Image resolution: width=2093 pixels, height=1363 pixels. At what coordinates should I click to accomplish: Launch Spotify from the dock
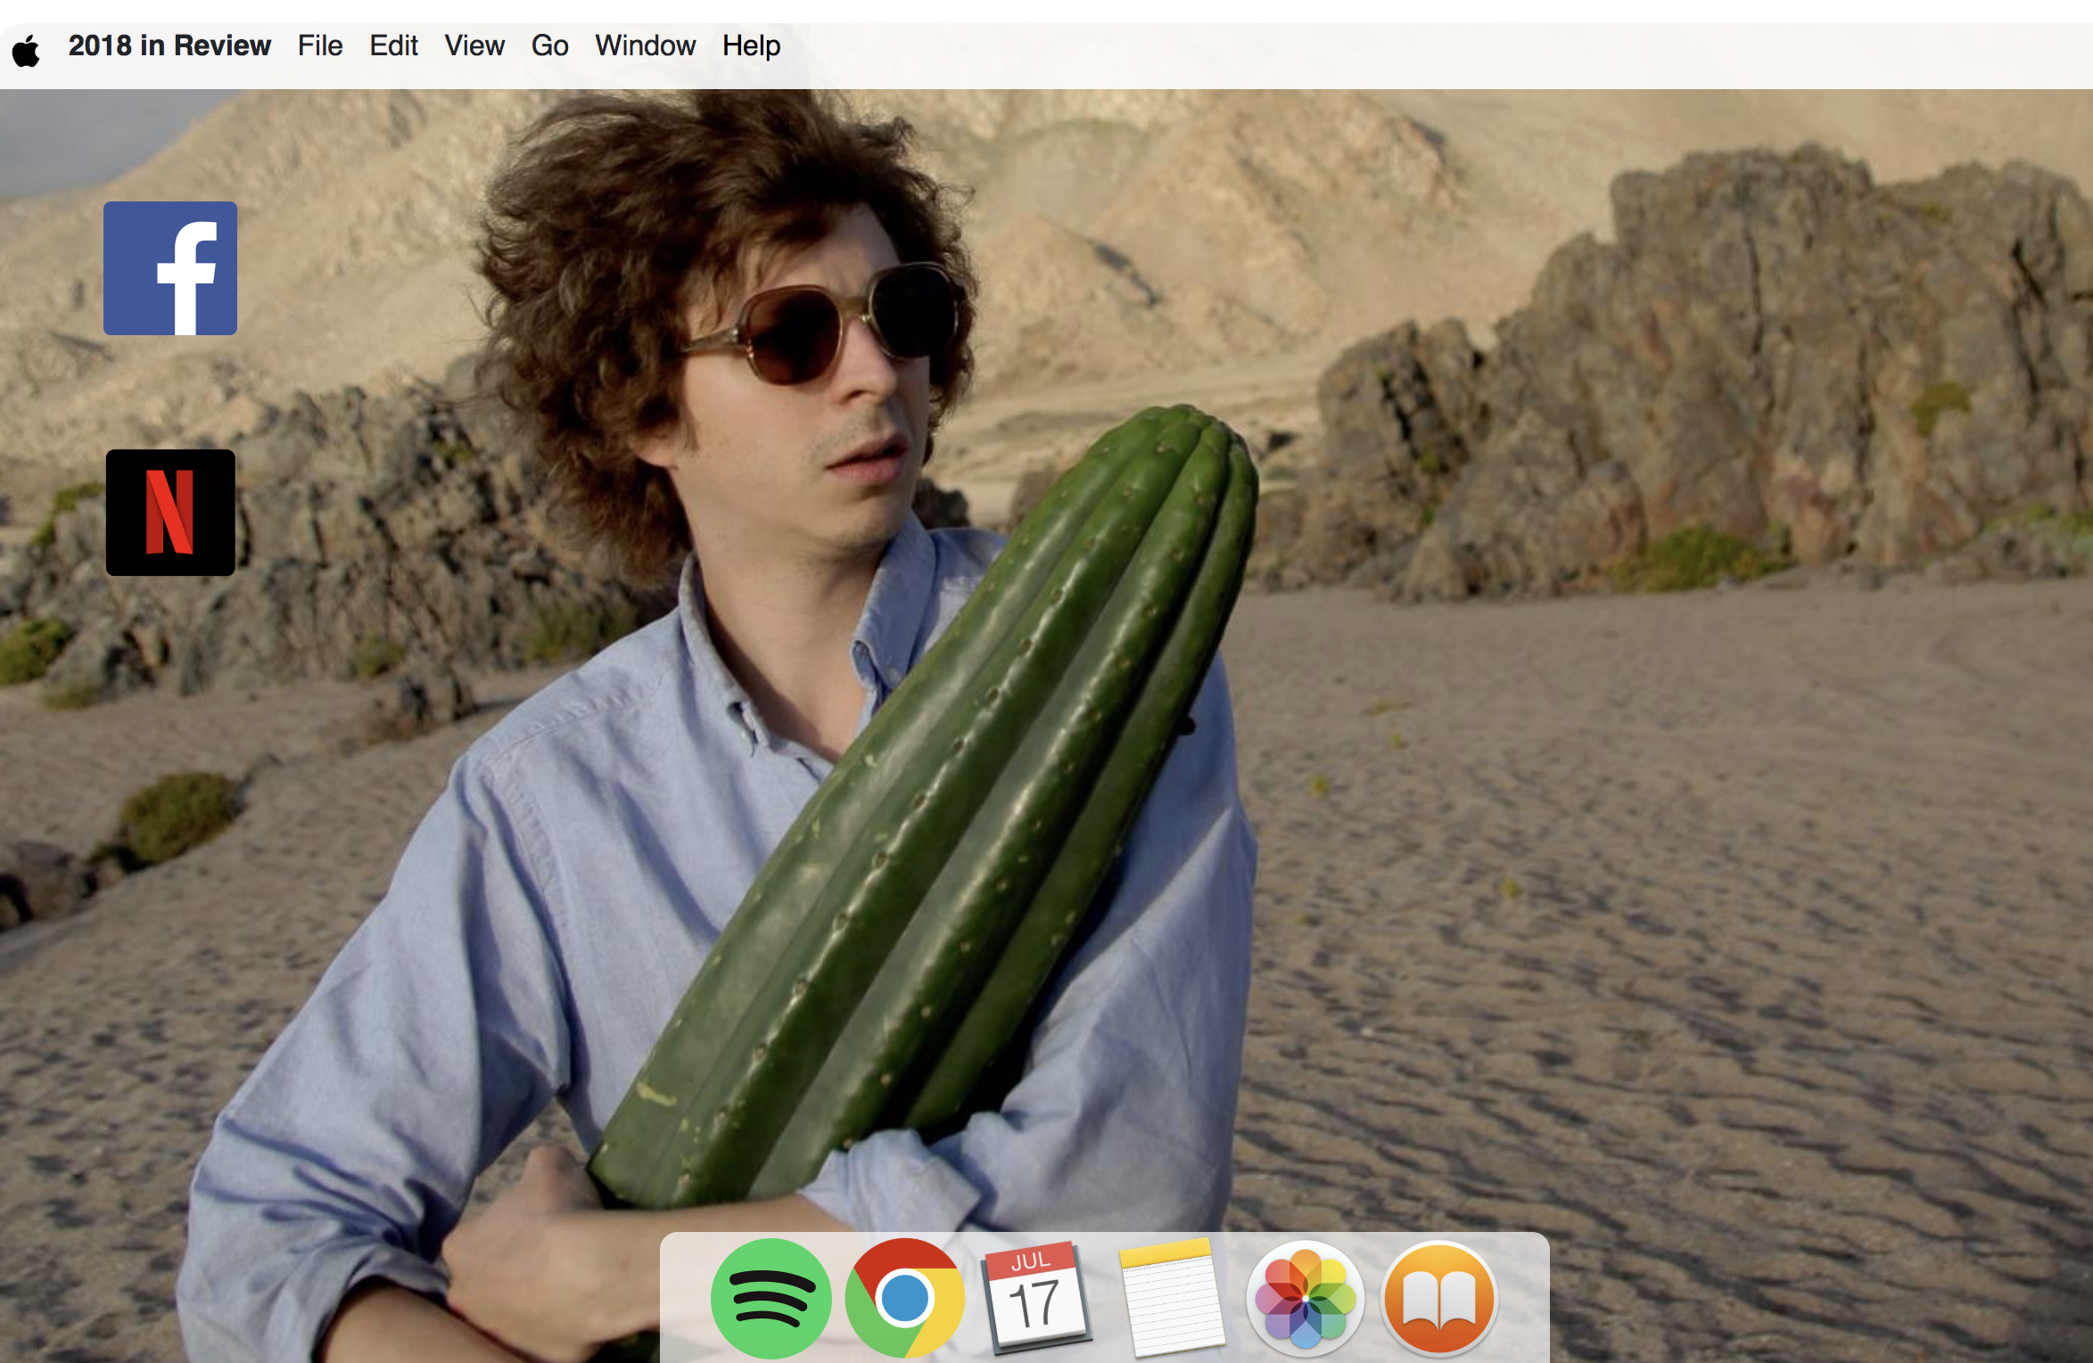coord(770,1298)
